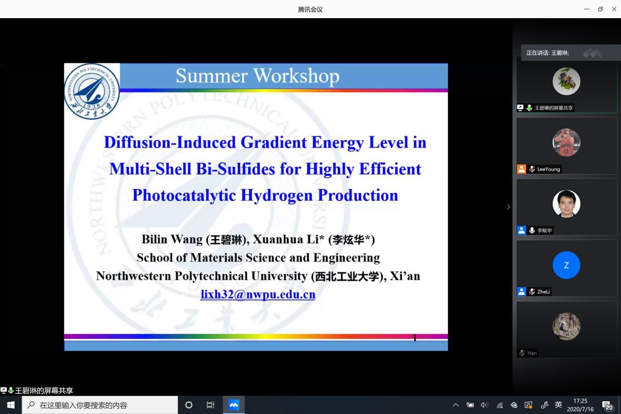Open Tencent Meeting from the taskbar

click(234, 405)
